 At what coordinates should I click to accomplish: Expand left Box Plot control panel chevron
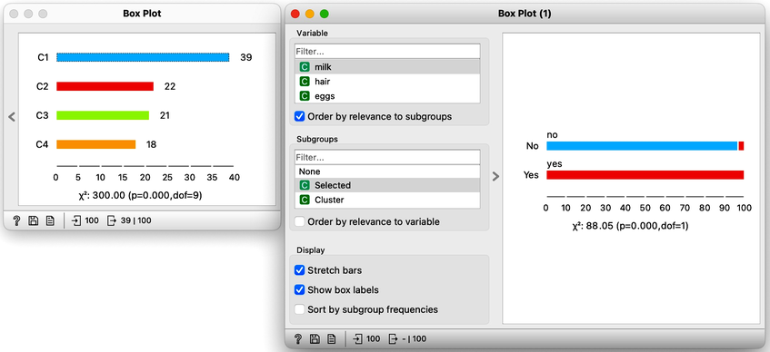[13, 117]
